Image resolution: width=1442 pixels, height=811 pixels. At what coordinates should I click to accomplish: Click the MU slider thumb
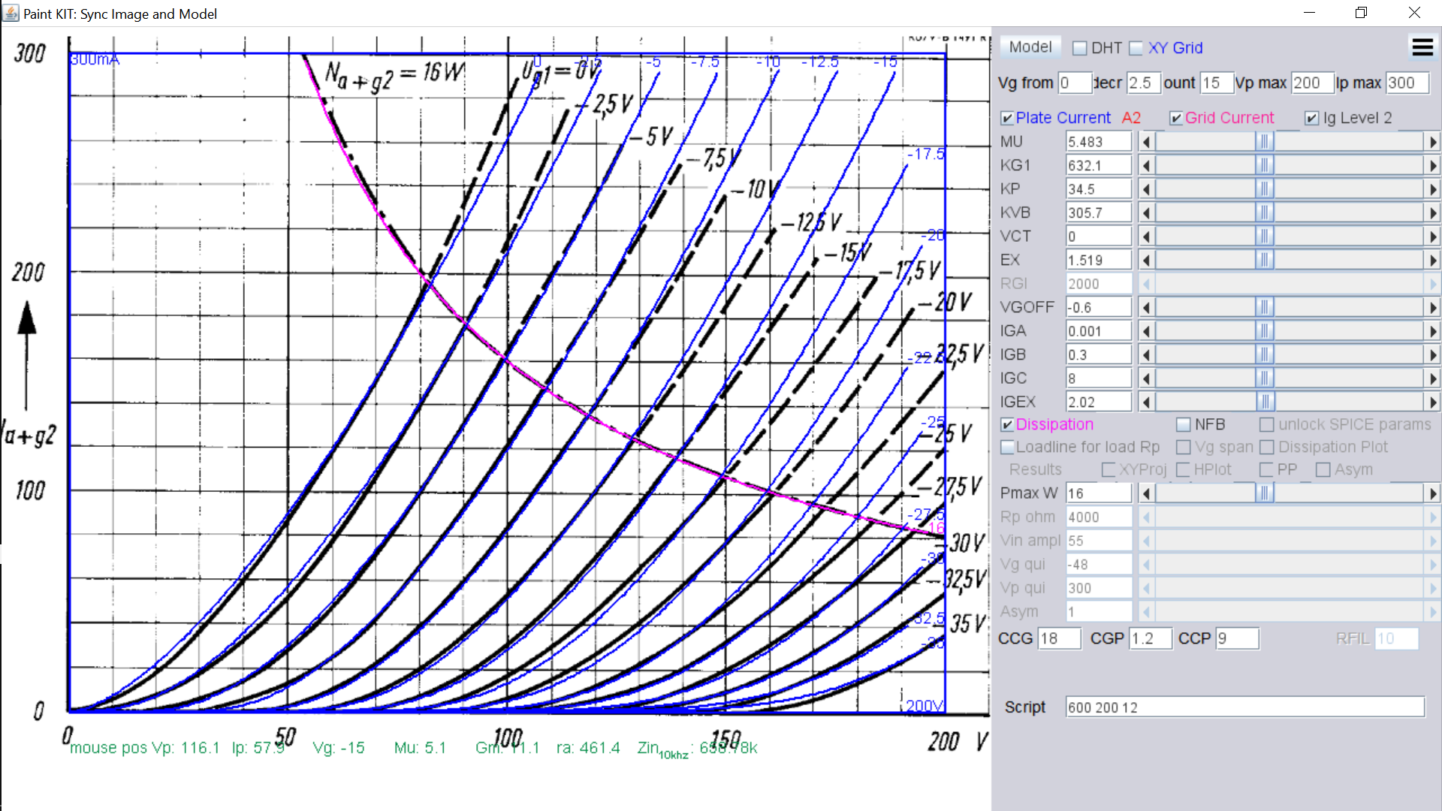1265,141
